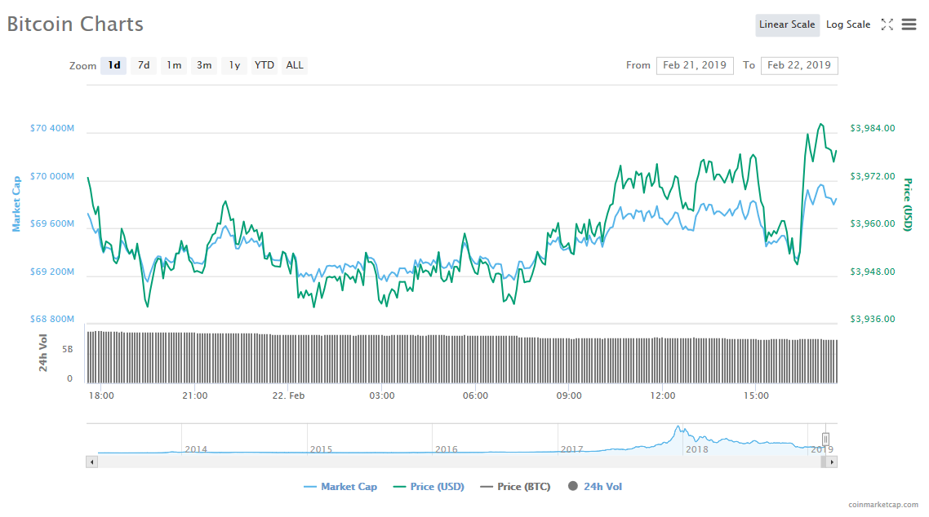Hide the Price (USD) series
This screenshot has height=517, width=929.
click(x=429, y=487)
